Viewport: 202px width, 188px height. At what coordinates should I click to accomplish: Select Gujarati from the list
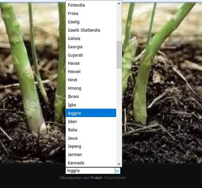91,55
